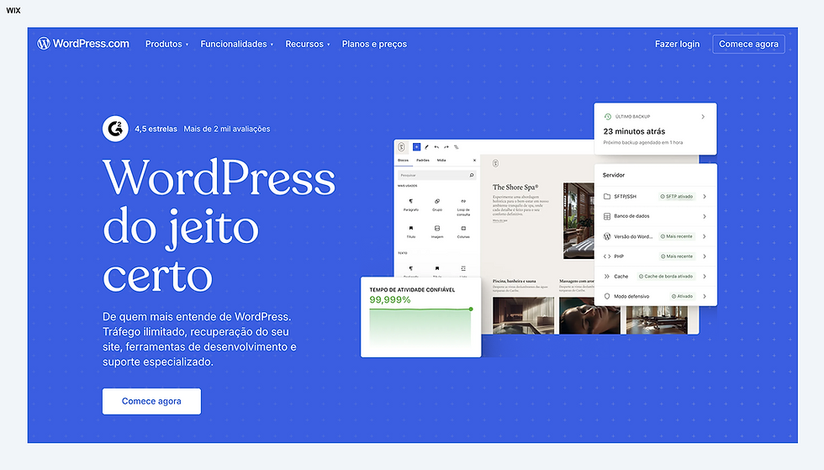824x470 pixels.
Task: Click the SFTP/SSH folder icon
Action: [x=607, y=196]
